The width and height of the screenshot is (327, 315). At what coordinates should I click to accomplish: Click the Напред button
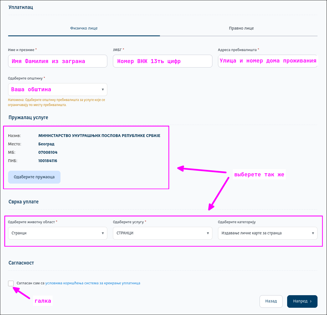pyautogui.click(x=302, y=301)
